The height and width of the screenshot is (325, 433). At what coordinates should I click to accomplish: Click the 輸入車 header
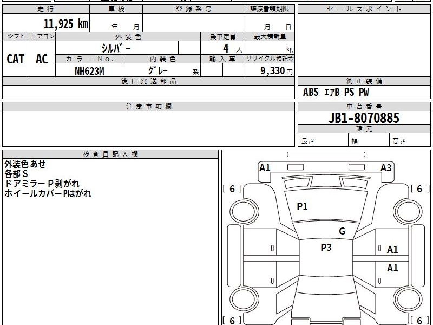point(222,59)
